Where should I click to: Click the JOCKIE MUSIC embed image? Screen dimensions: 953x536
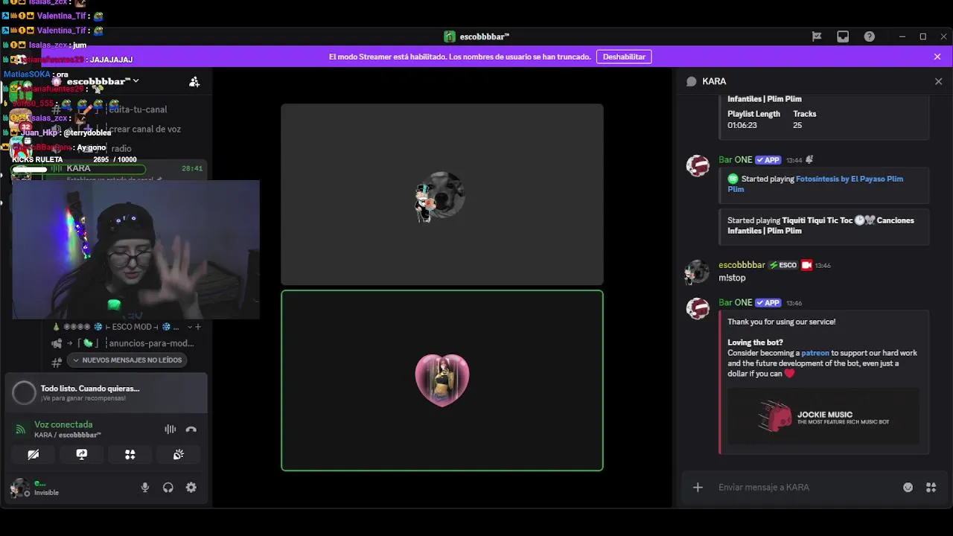pyautogui.click(x=823, y=416)
